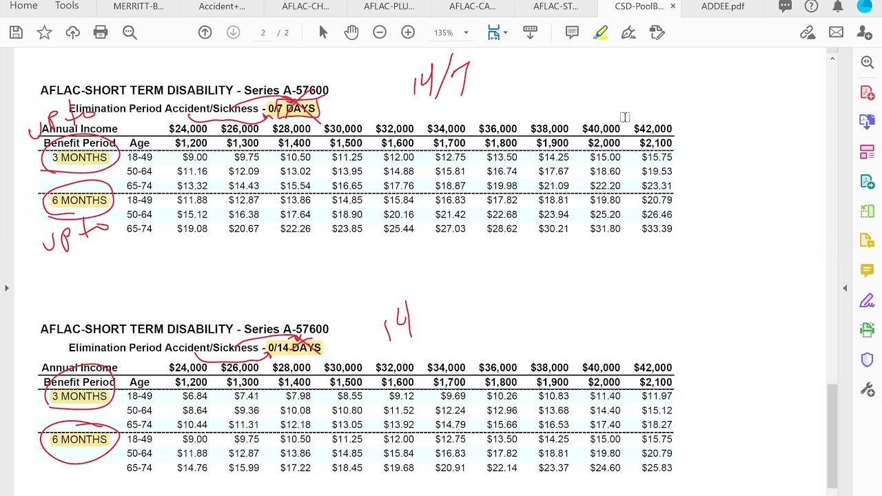Switch to the AFLAC-PLU... tab
The image size is (882, 496).
pyautogui.click(x=389, y=6)
